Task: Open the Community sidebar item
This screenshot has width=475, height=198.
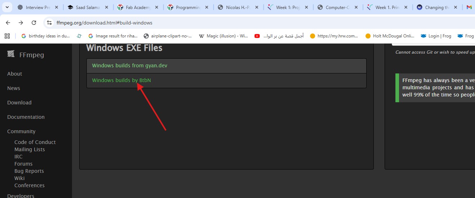Action: [21, 131]
